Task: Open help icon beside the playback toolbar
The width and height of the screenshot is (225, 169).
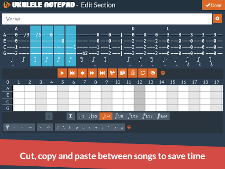Action: (163, 73)
